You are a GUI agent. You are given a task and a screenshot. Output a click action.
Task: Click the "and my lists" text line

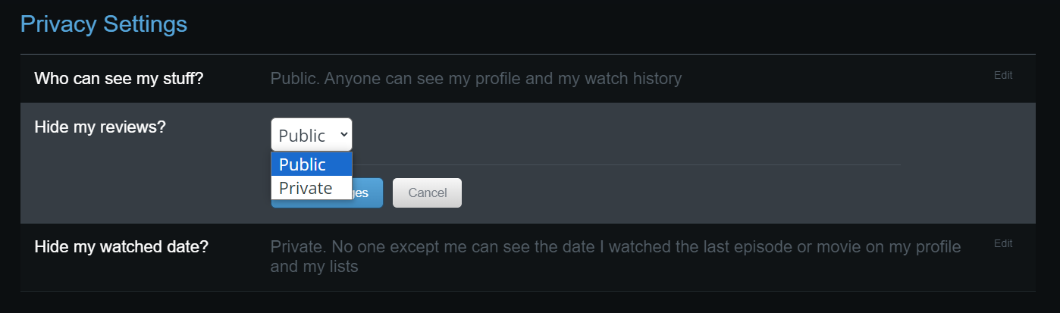[314, 267]
